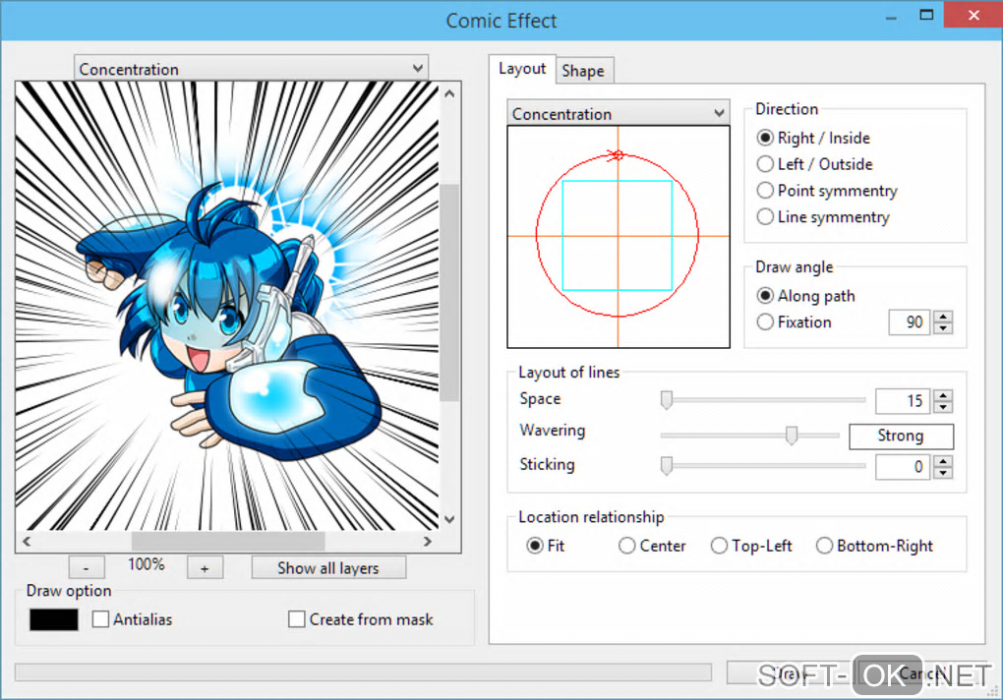Click the zoom in plus button

click(x=205, y=567)
